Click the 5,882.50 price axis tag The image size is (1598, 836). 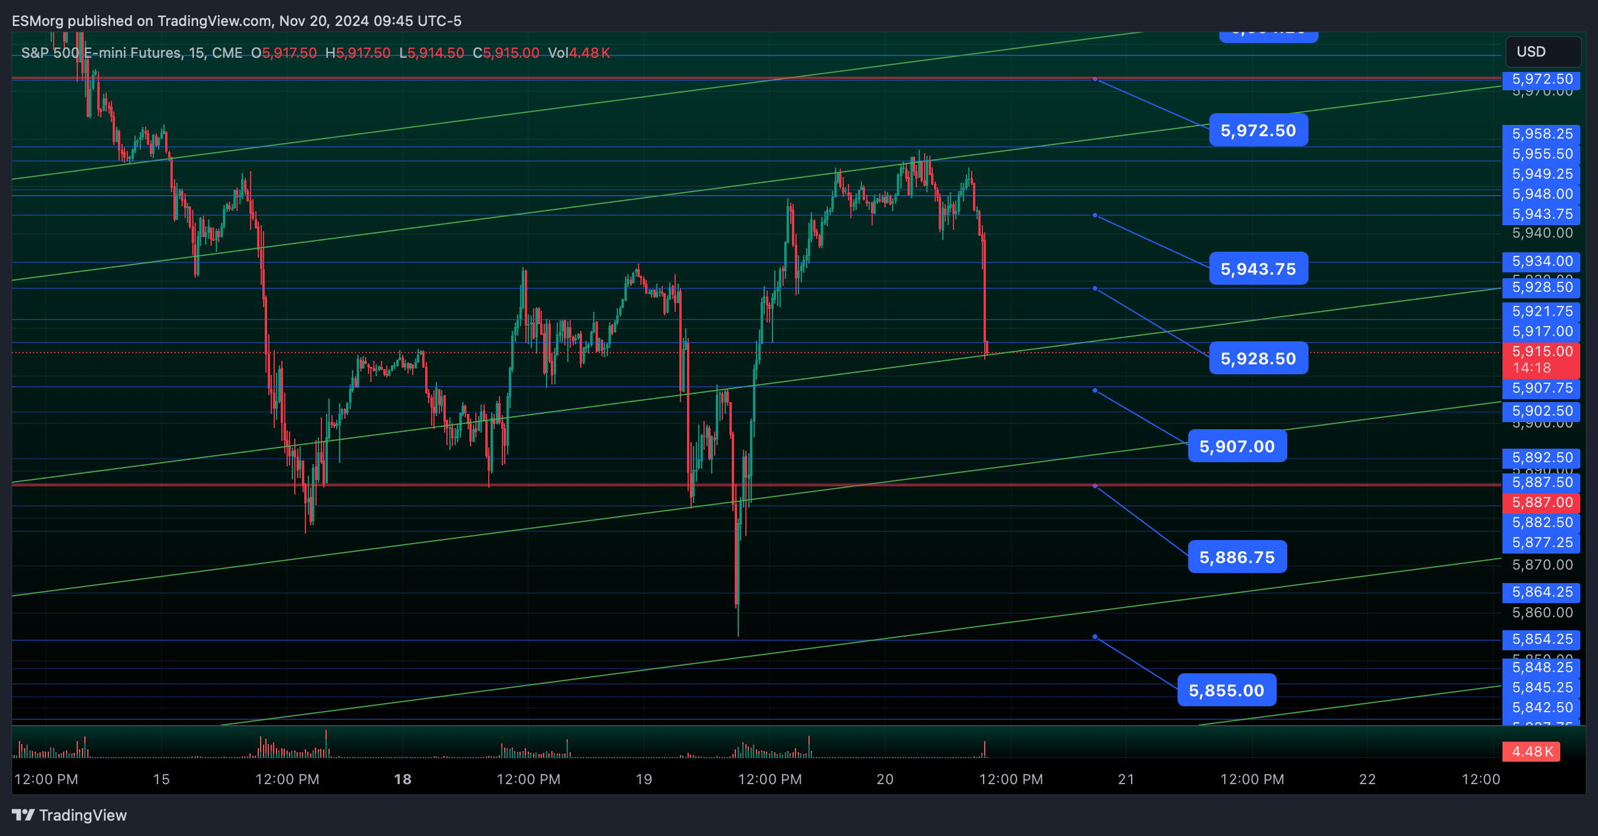1541,522
